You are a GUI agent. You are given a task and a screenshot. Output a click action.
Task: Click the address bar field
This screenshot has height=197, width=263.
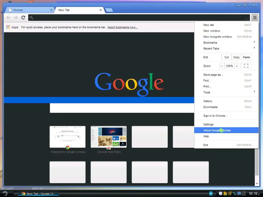pyautogui.click(x=139, y=17)
